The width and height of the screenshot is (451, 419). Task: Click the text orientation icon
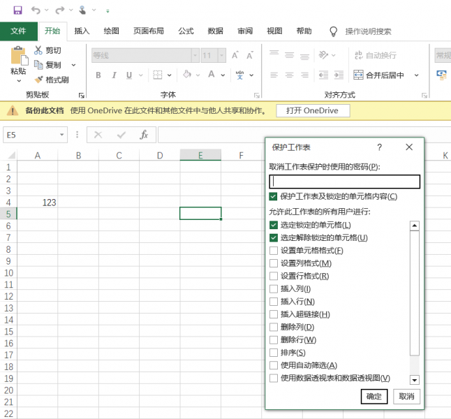323,54
